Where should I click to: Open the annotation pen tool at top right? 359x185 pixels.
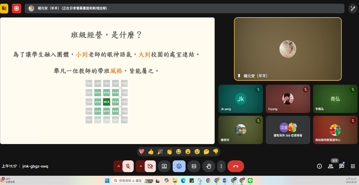click(x=353, y=9)
